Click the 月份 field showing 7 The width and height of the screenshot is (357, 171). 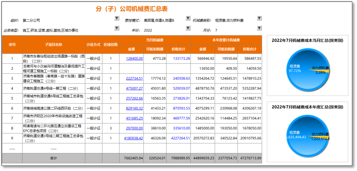pyautogui.click(x=216, y=30)
